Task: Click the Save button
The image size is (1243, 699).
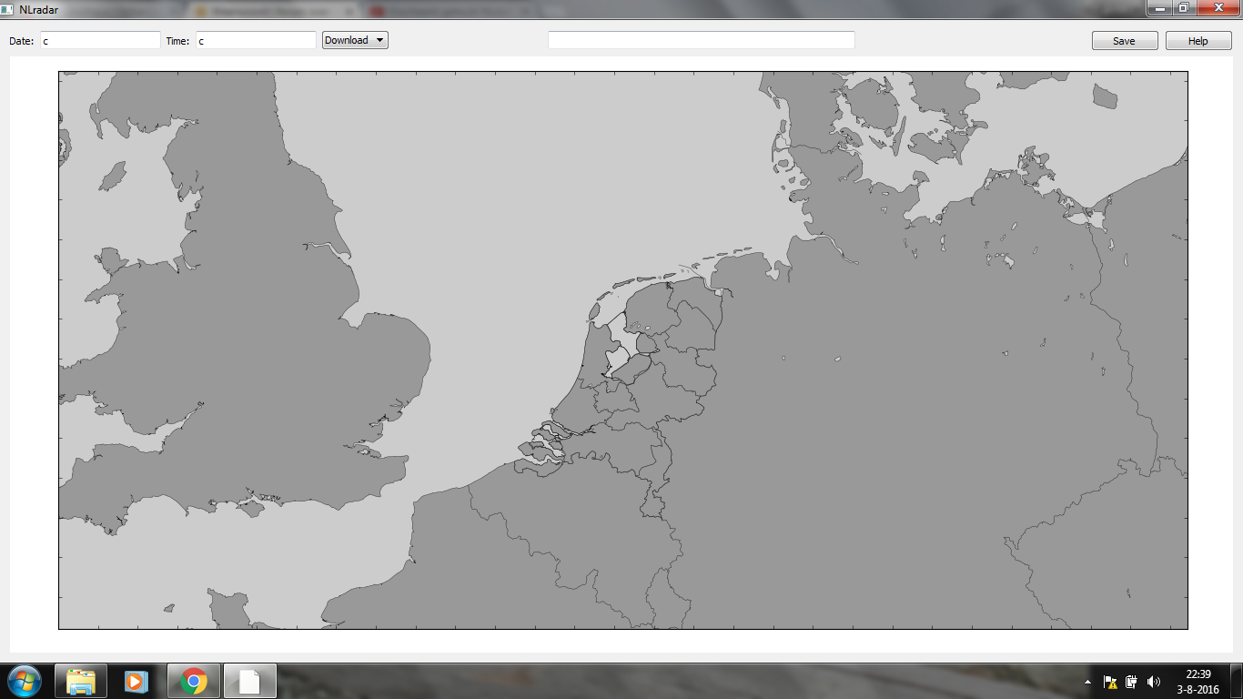Action: tap(1125, 41)
